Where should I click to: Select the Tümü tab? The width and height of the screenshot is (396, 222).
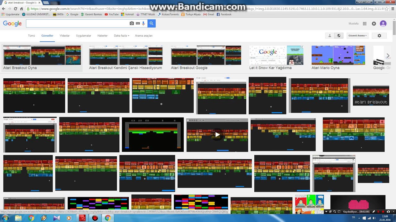coord(32,36)
